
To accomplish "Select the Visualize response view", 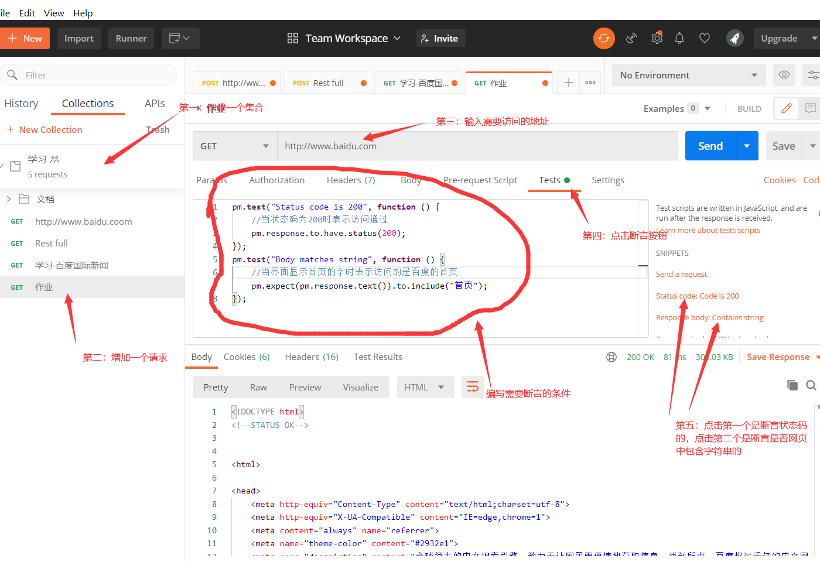I will [x=361, y=387].
